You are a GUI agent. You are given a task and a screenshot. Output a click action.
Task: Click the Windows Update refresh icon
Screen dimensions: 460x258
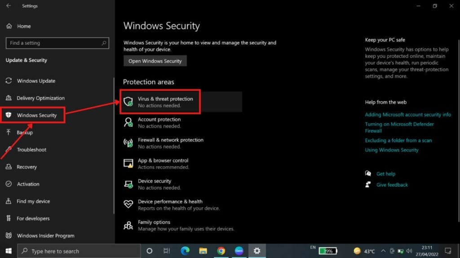point(9,81)
